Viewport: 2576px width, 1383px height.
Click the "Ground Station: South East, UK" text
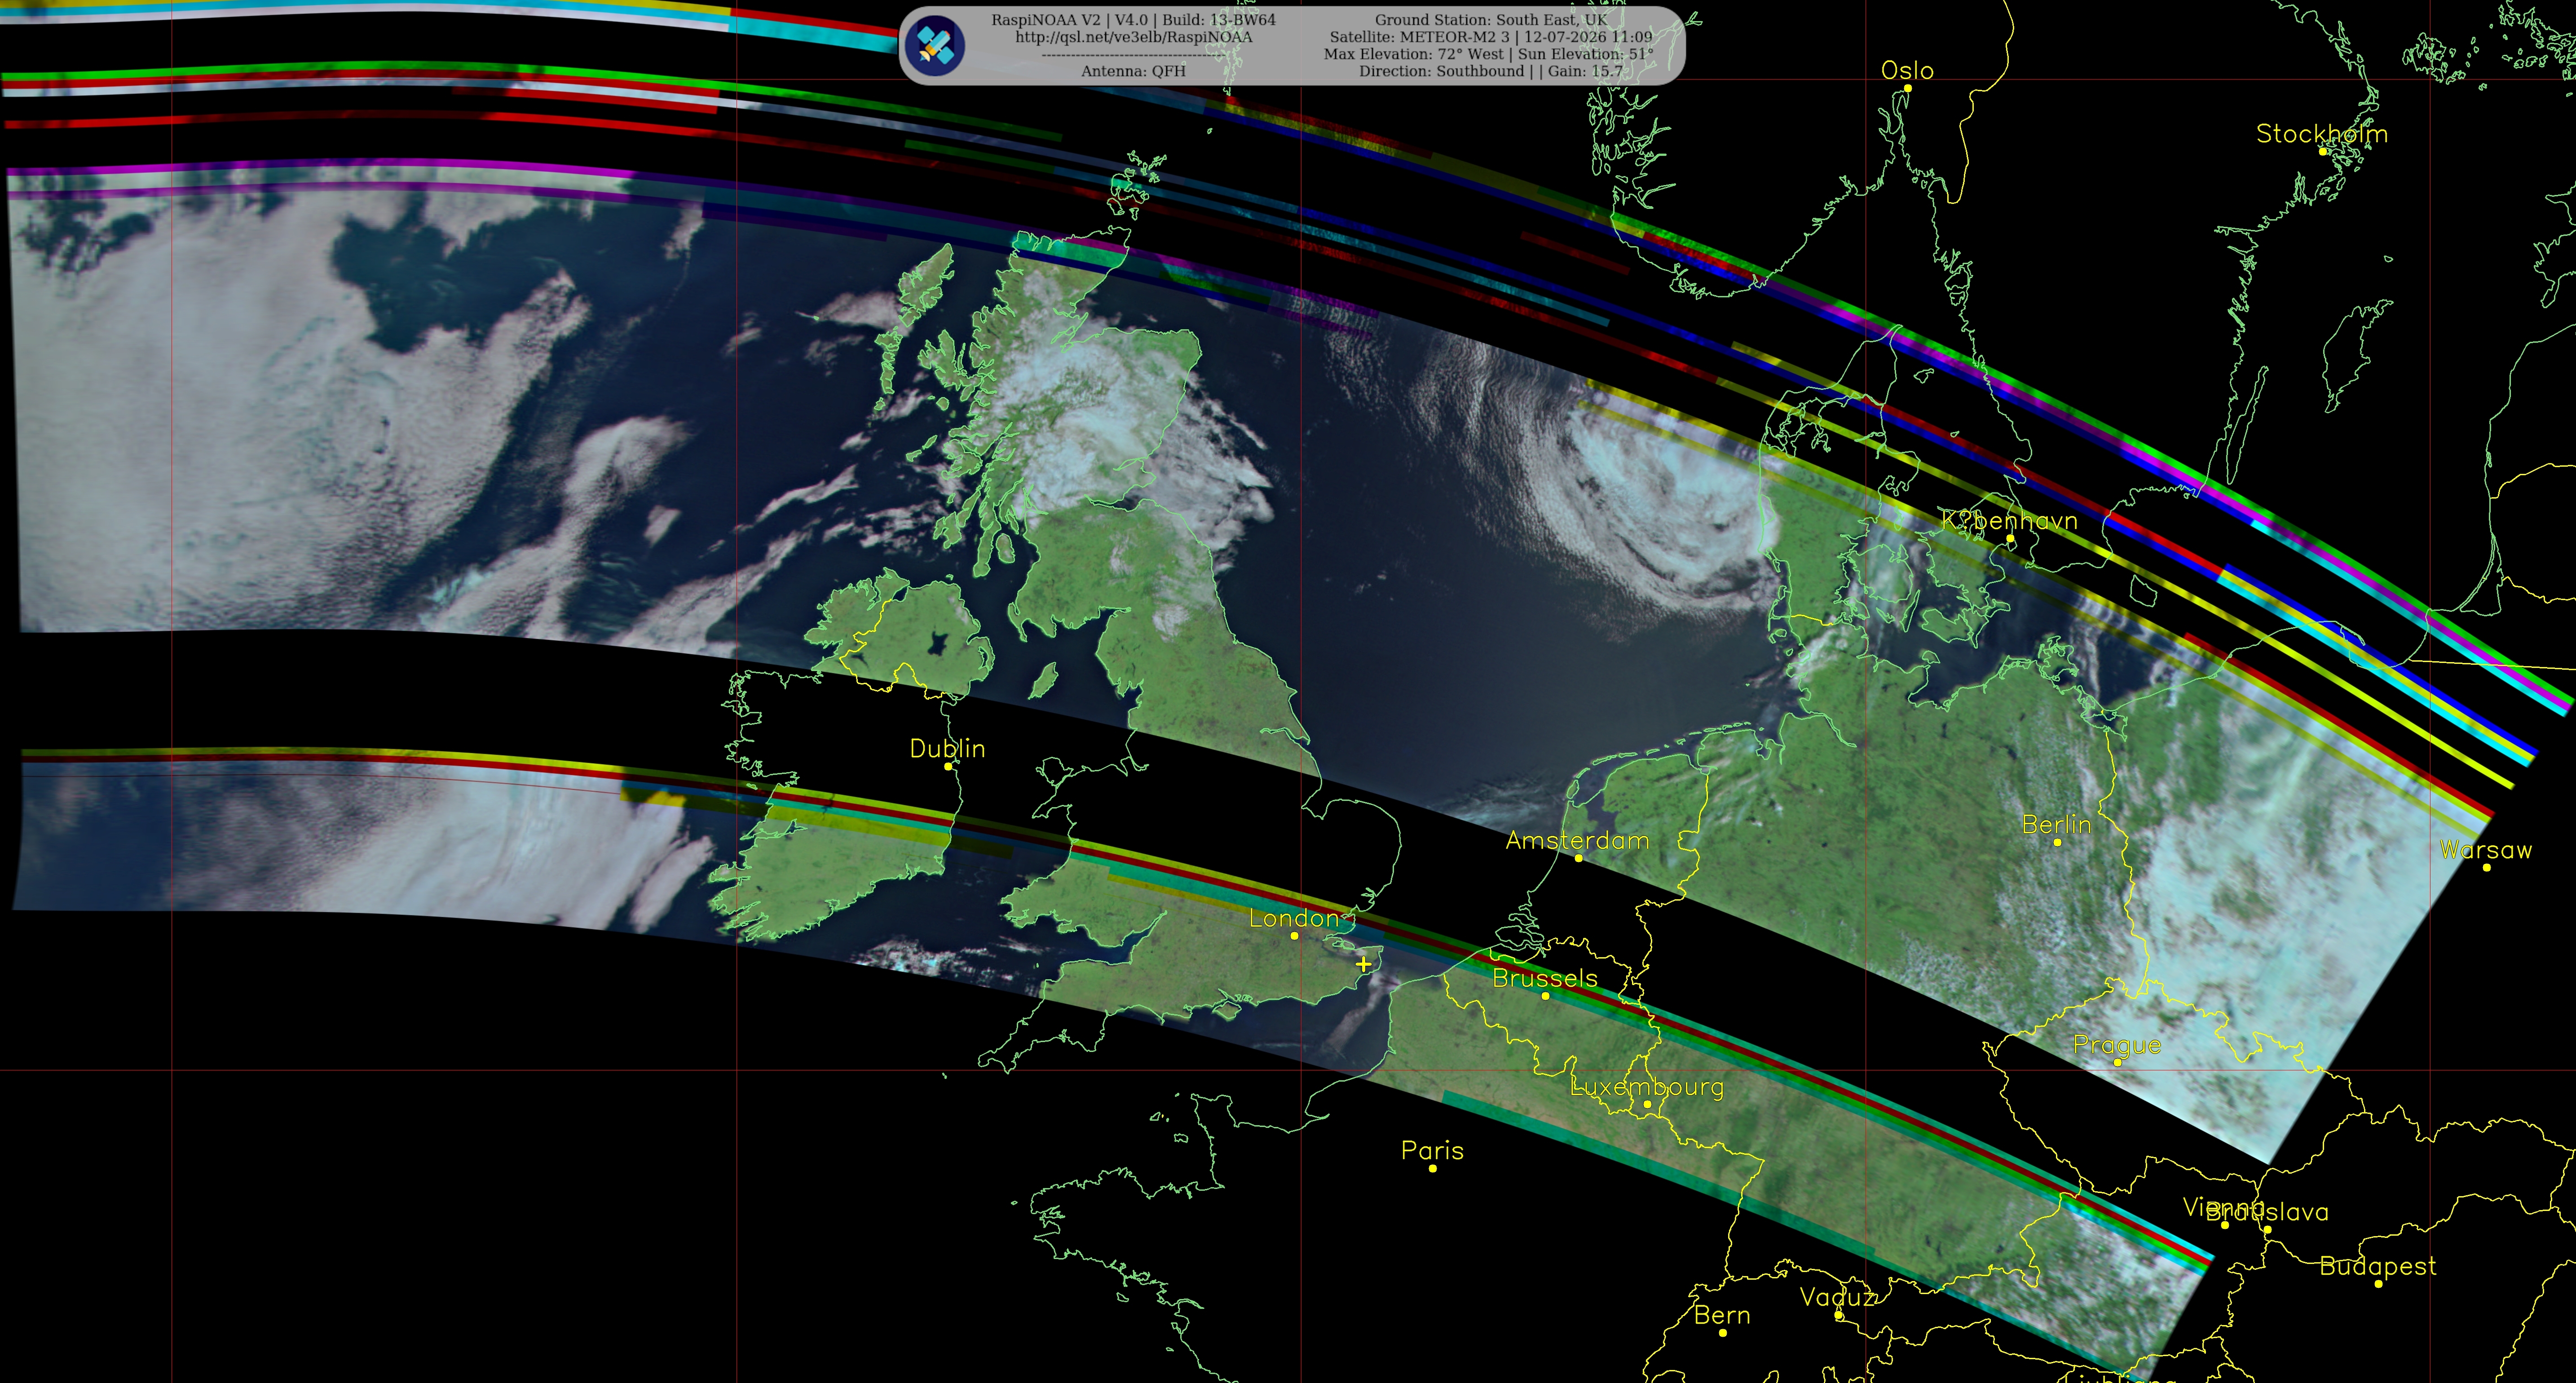[x=1490, y=20]
